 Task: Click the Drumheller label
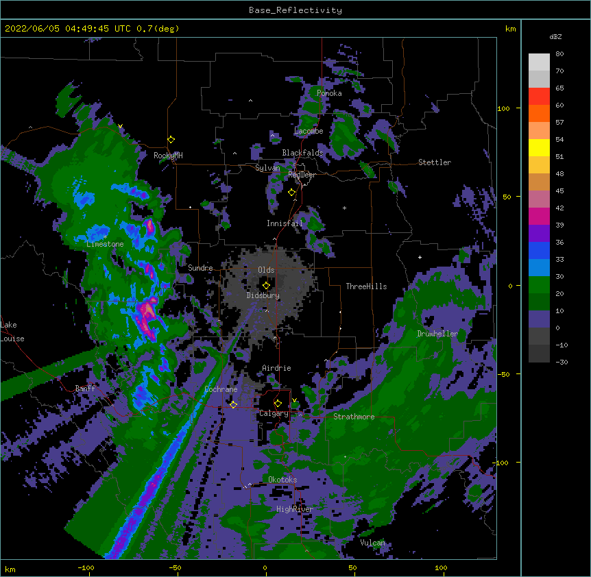(437, 334)
